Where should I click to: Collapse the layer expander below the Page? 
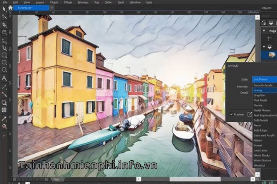coord(264,47)
